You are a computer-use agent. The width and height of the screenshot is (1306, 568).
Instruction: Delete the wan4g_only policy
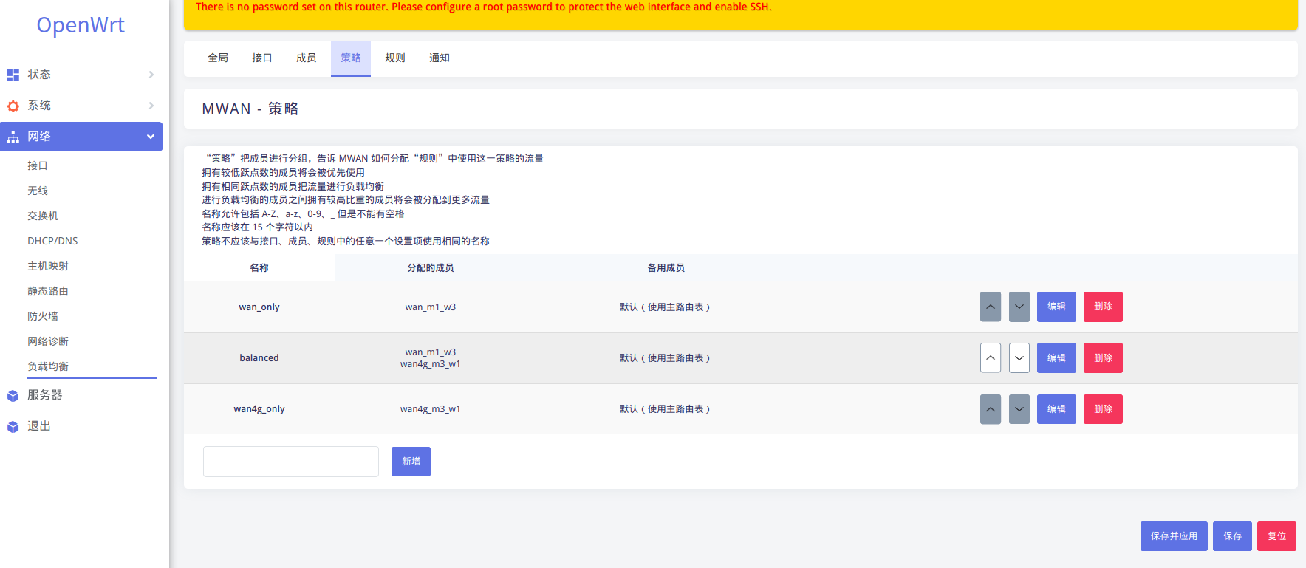(1103, 409)
